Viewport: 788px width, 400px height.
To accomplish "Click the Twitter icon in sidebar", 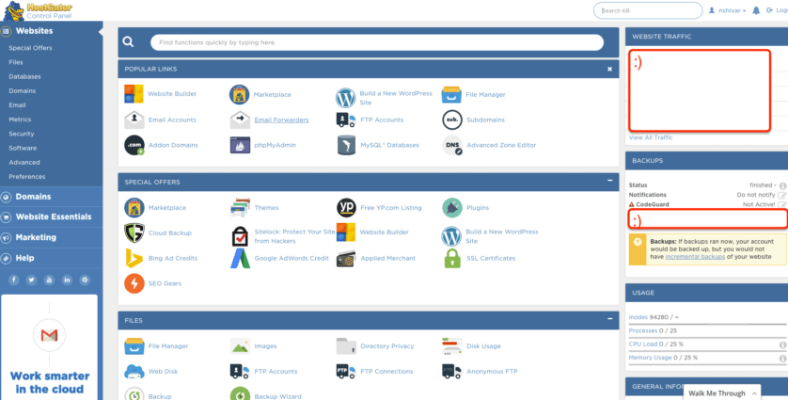I will coord(31,280).
